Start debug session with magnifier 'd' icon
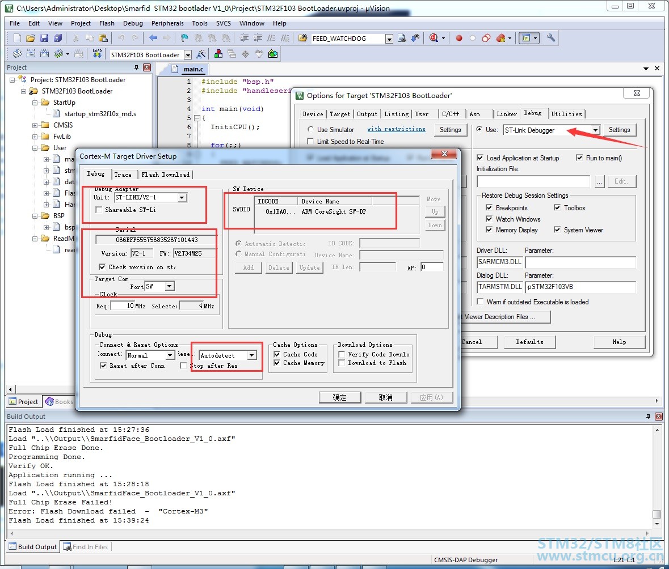Screen dimensions: 669x569 [x=434, y=38]
